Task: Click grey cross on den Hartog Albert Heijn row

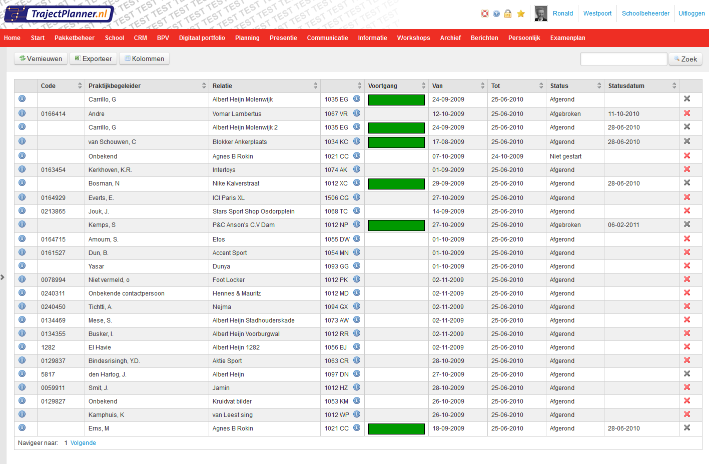Action: 687,373
